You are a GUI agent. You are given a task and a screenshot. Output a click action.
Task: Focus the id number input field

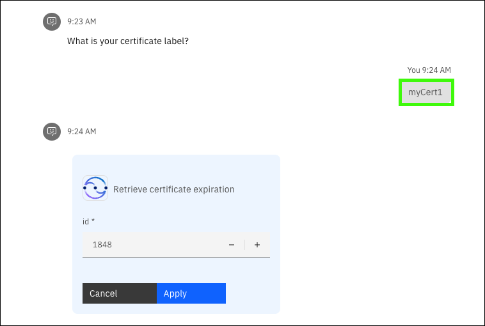(x=154, y=245)
